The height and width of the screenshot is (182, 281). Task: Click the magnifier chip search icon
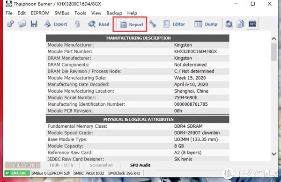pyautogui.click(x=229, y=24)
